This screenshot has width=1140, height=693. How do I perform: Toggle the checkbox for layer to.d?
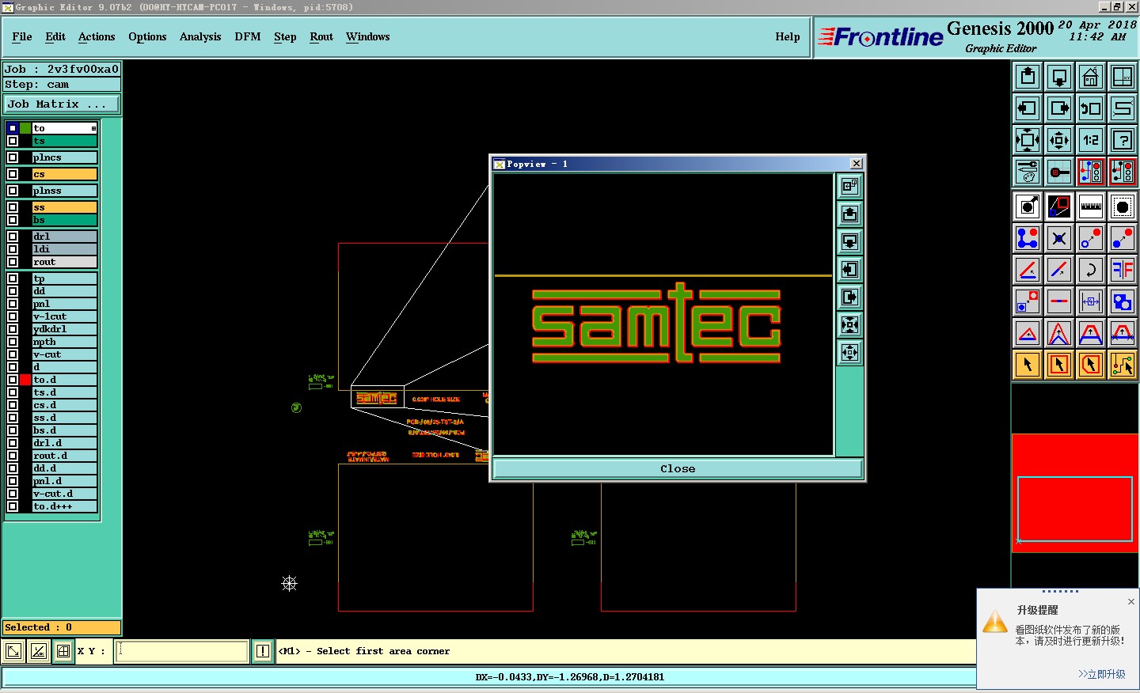coord(13,380)
